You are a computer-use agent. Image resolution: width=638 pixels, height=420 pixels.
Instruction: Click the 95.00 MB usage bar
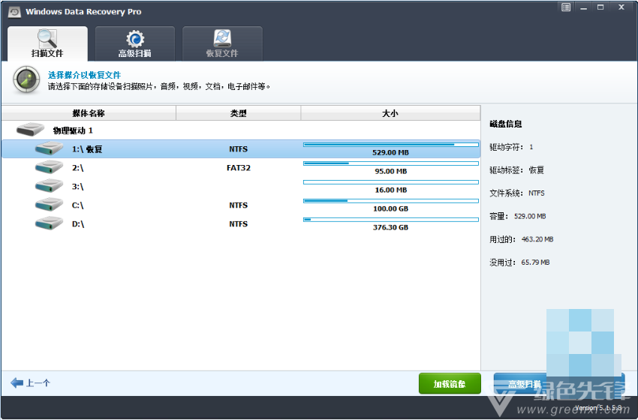click(390, 163)
